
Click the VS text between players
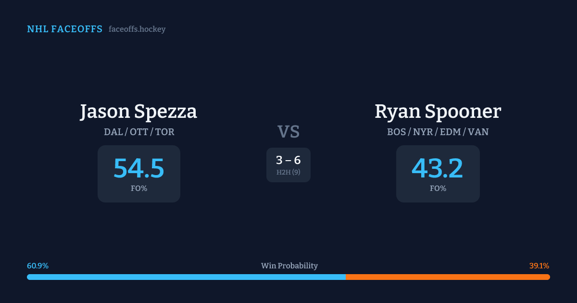coord(288,132)
